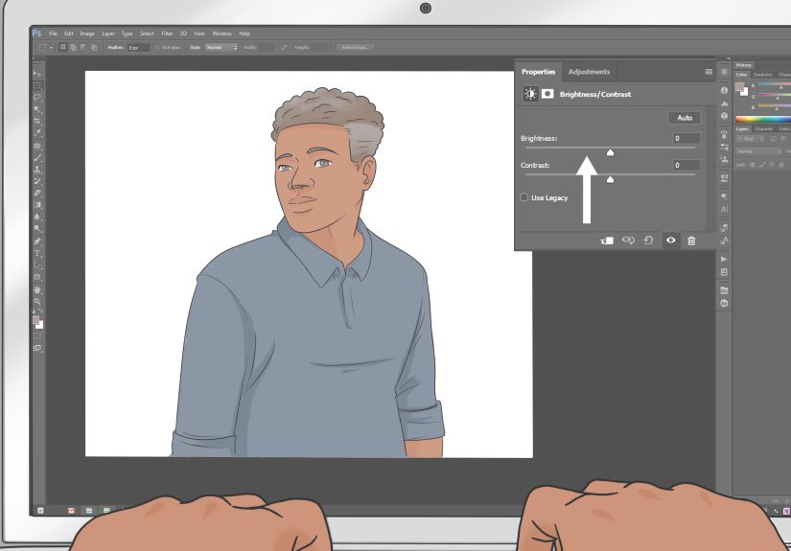Select the Zoom tool

[x=37, y=302]
